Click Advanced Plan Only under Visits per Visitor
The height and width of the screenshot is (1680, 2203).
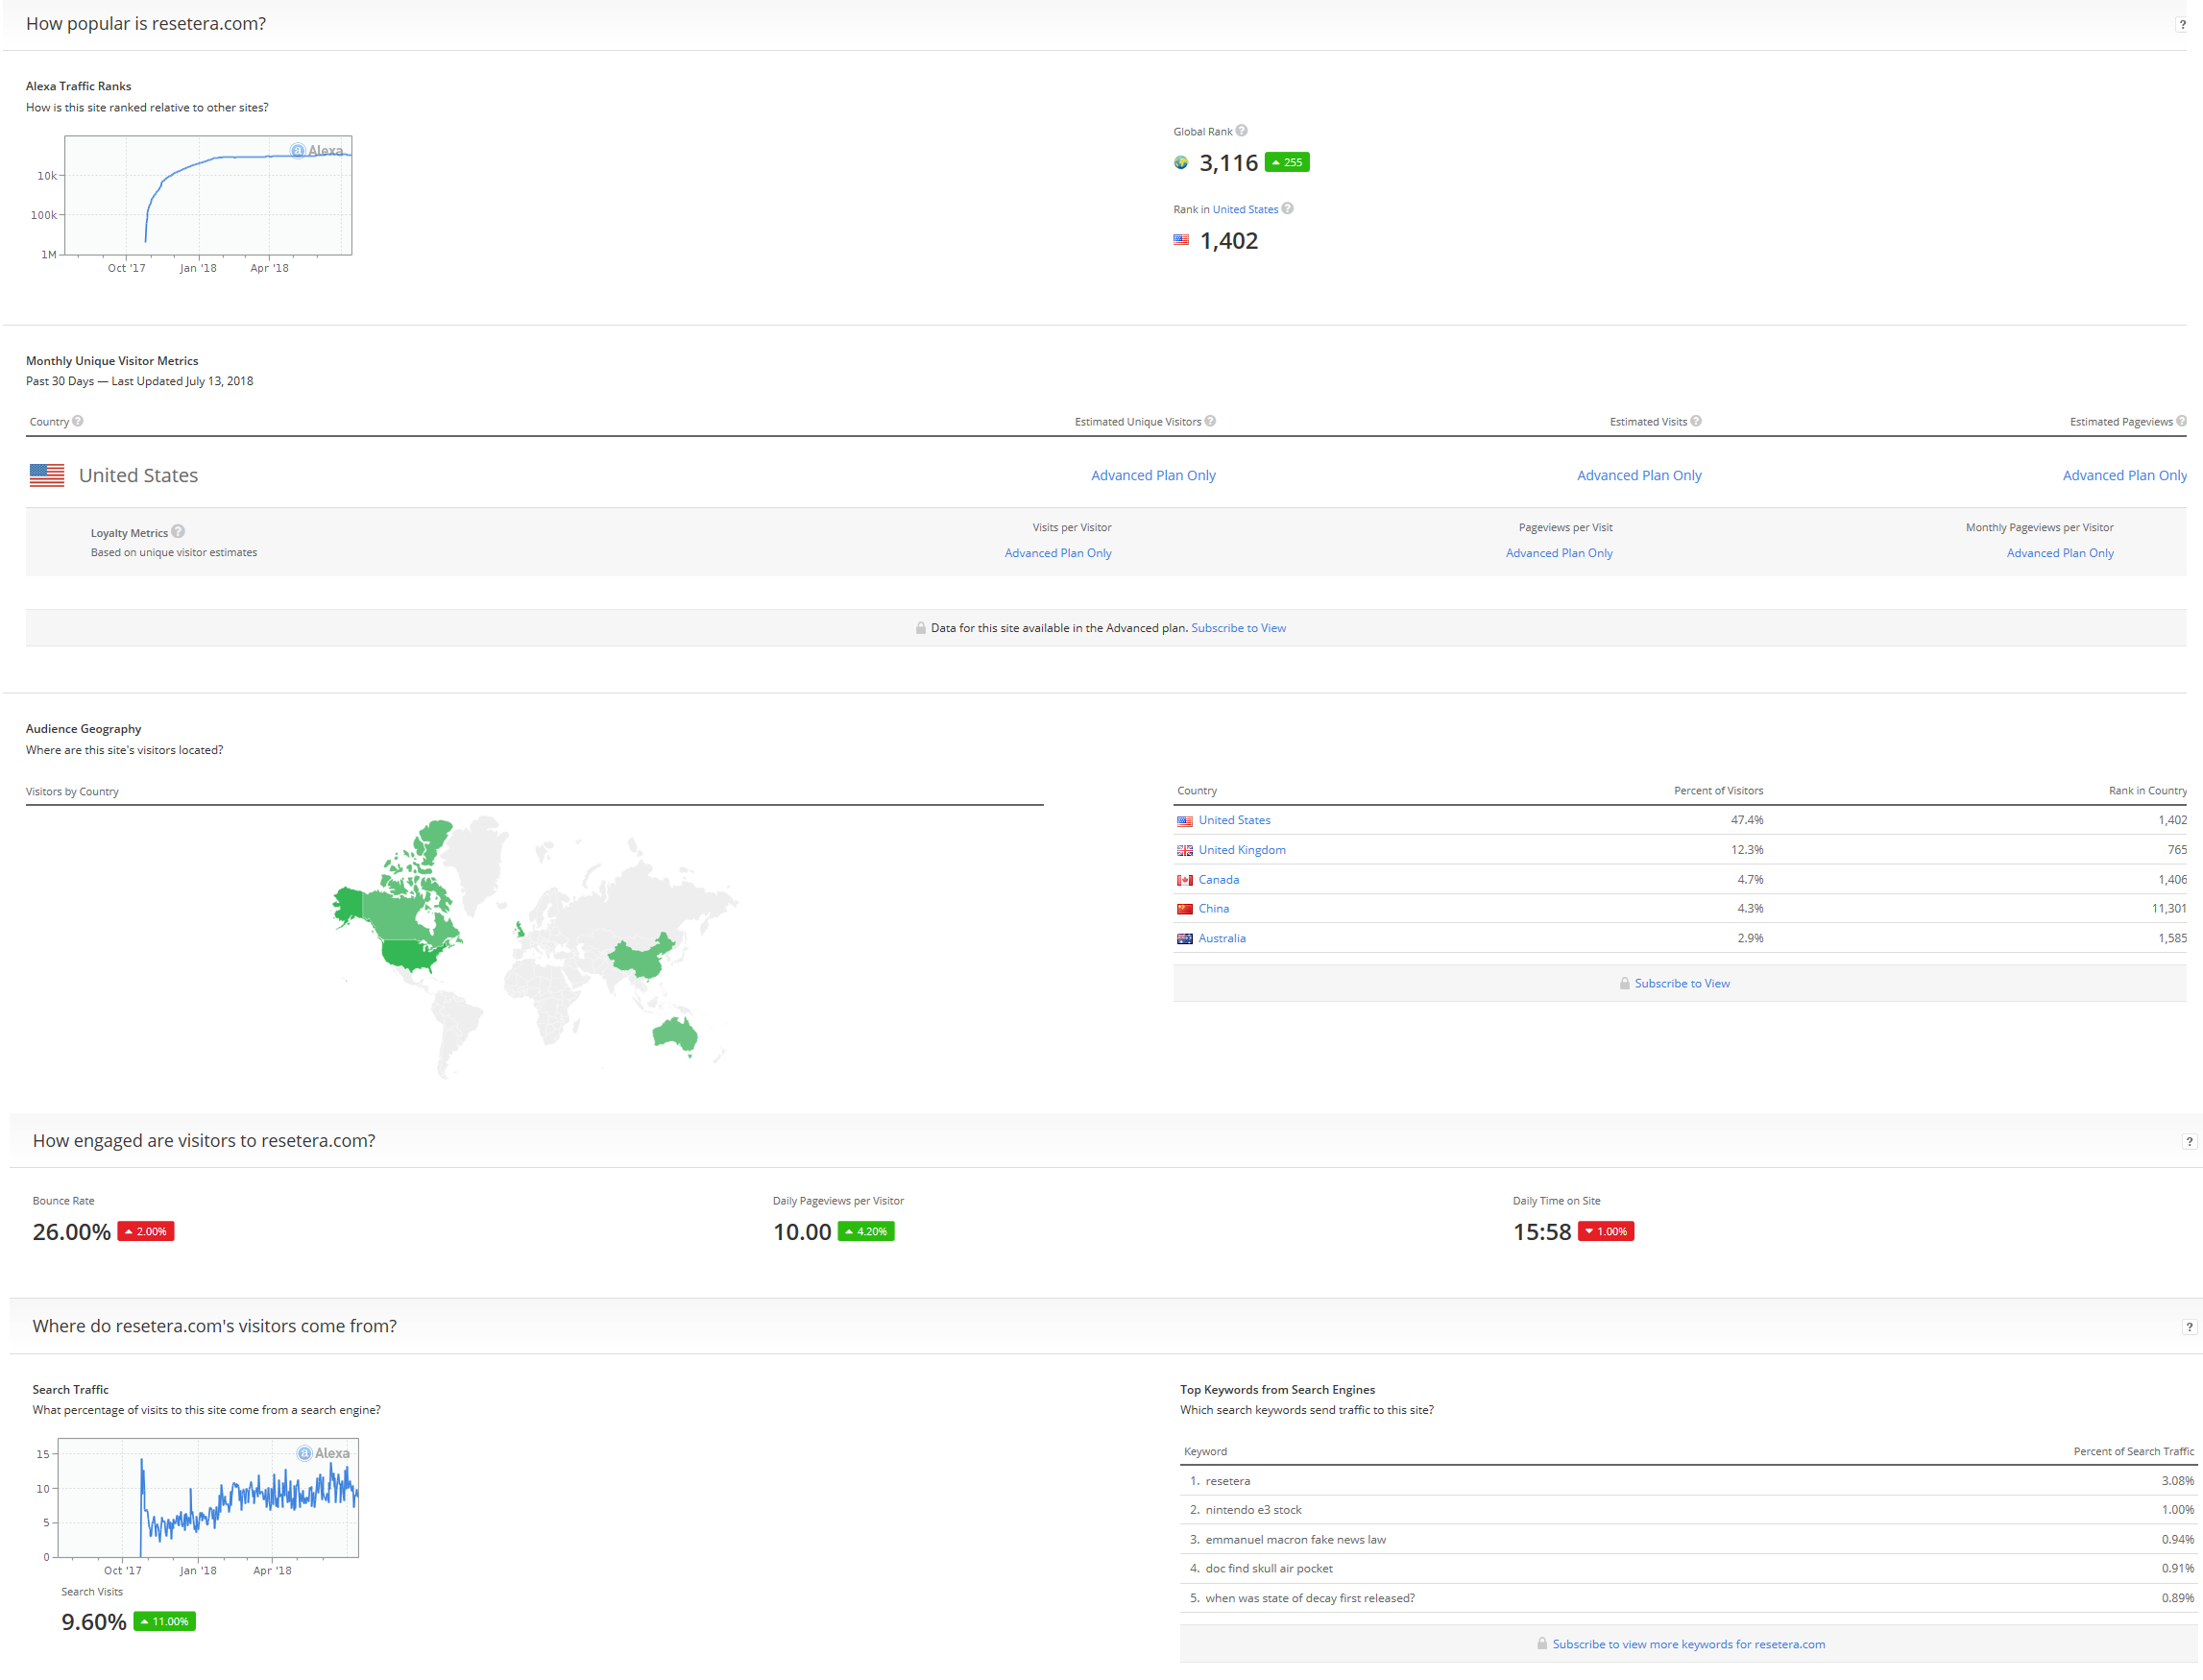pos(1058,553)
